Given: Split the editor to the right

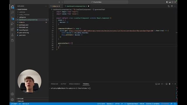Looking at the screenshot, I should pos(172,6).
